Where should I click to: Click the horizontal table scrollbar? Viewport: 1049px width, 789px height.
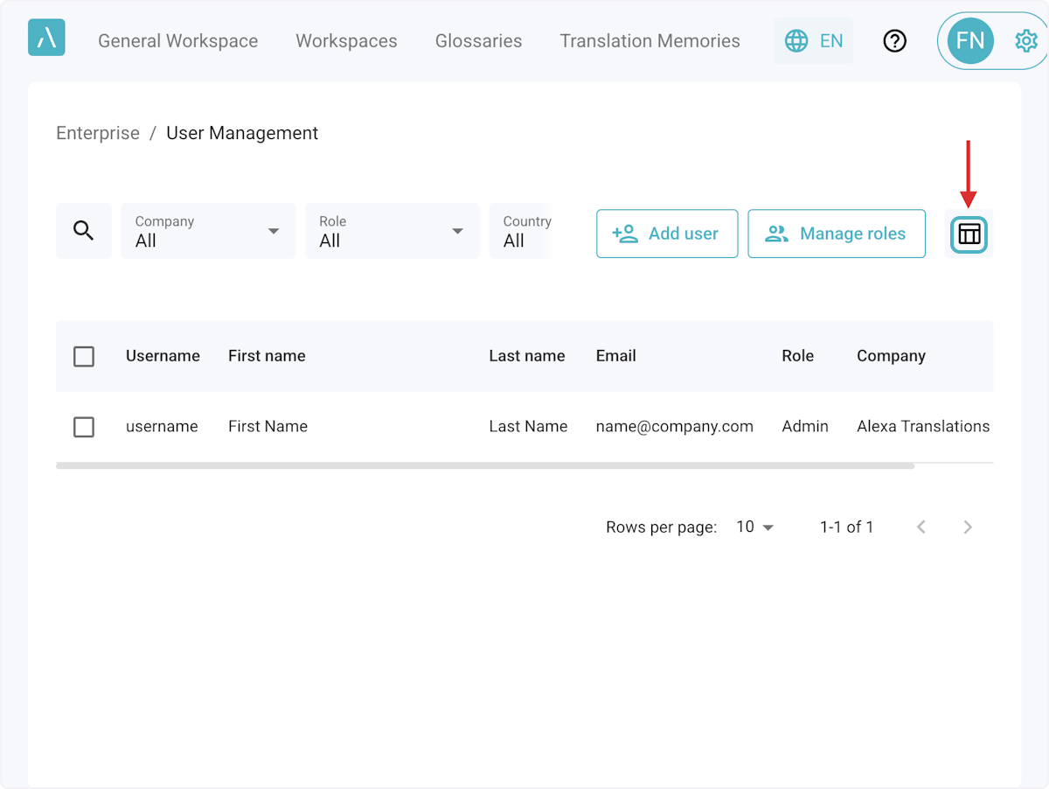(x=485, y=466)
